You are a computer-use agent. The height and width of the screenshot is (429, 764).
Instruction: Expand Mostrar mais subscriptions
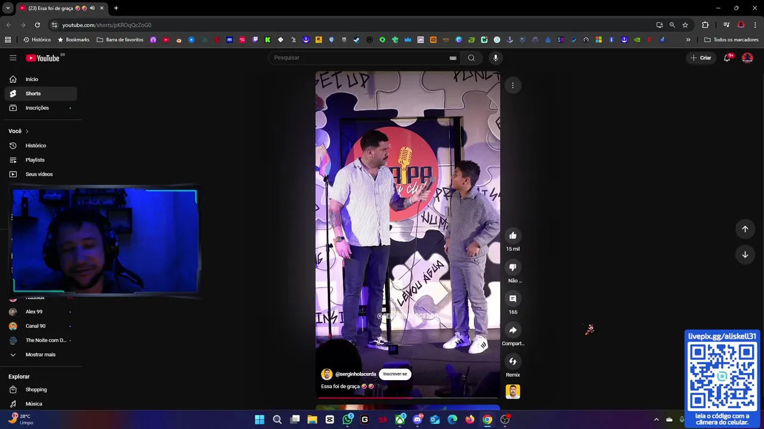[x=41, y=355]
